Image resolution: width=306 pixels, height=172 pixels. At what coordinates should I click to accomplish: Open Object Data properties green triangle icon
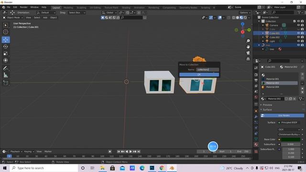click(x=256, y=139)
